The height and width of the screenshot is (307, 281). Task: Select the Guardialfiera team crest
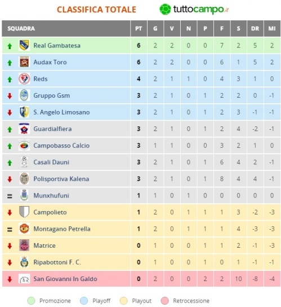click(x=24, y=129)
